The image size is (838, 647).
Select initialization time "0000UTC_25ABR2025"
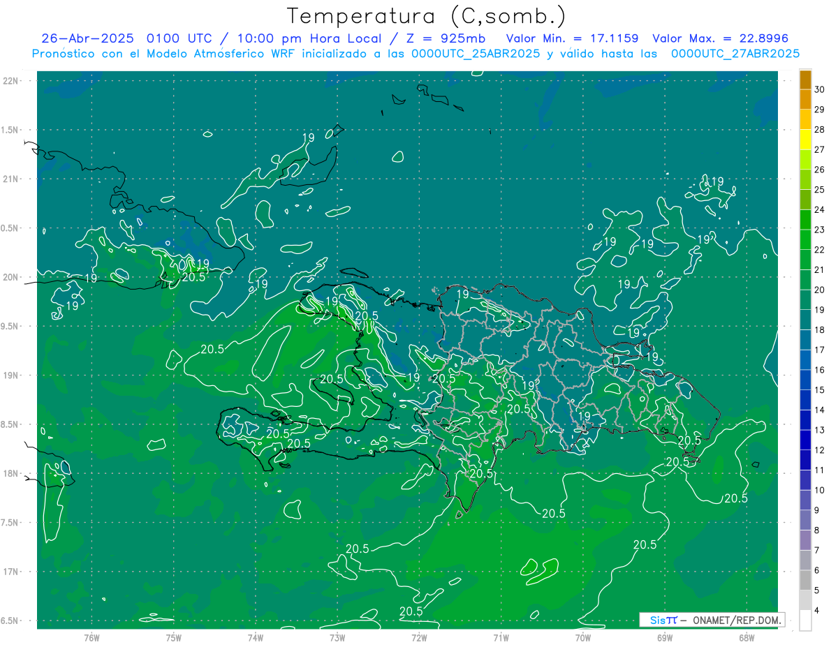[x=476, y=54]
